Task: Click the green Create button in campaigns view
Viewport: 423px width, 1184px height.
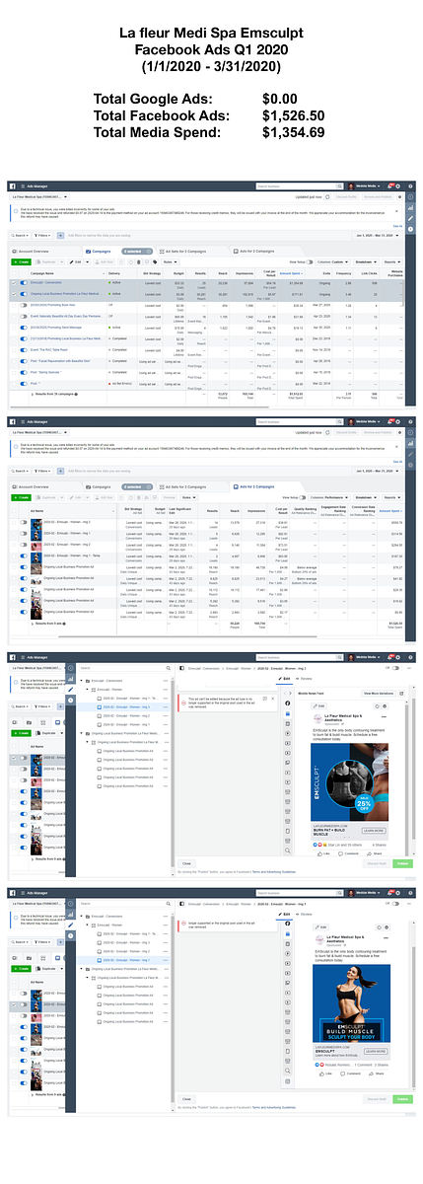Action: [x=20, y=261]
